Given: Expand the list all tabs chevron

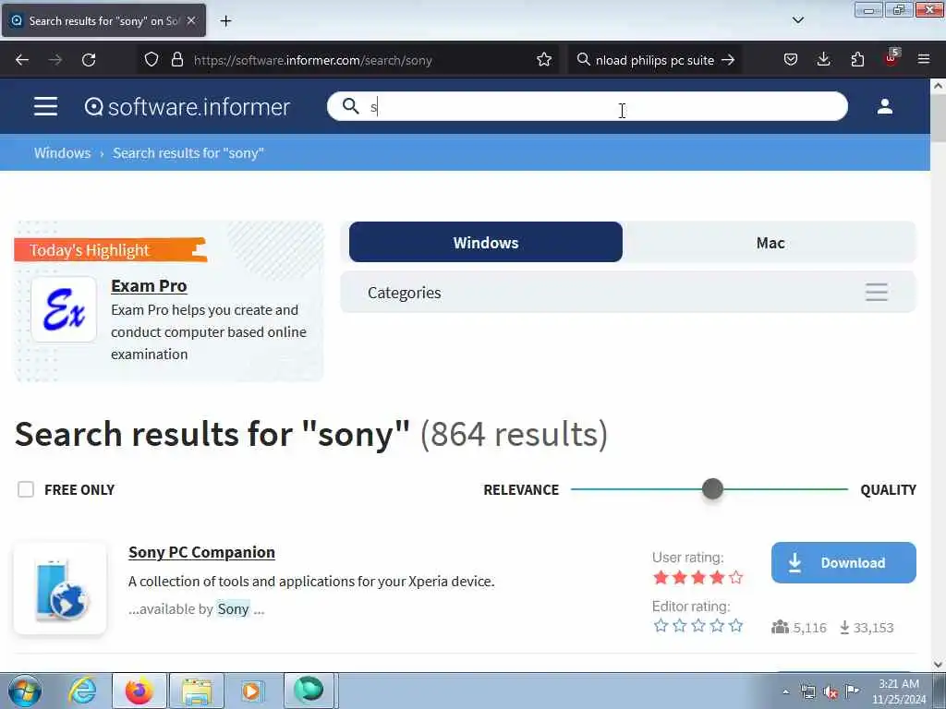Looking at the screenshot, I should [x=797, y=20].
